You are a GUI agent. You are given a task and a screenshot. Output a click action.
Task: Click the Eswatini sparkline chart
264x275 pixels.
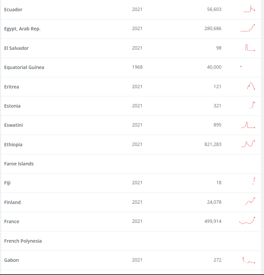248,125
